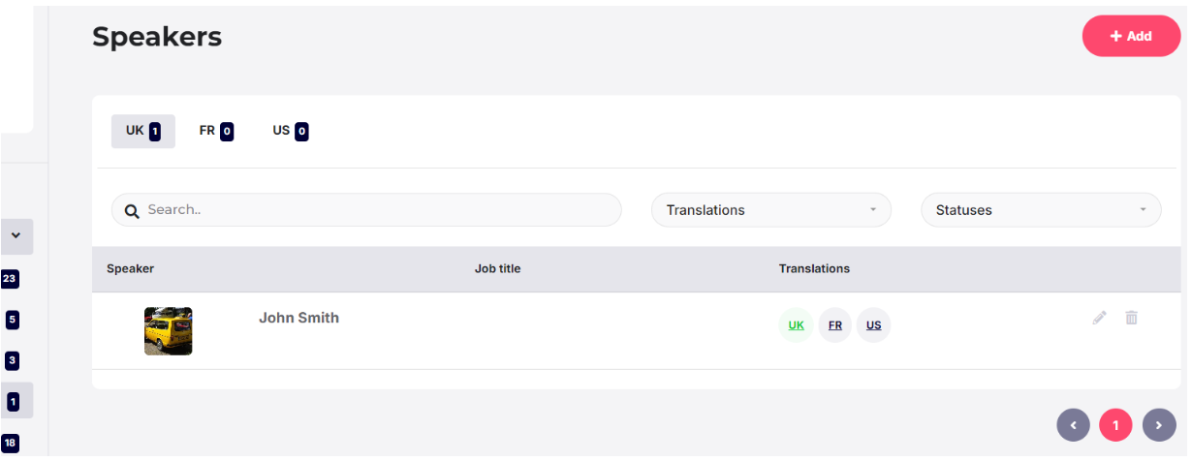
Task: Go to previous page arrow
Action: coord(1074,425)
